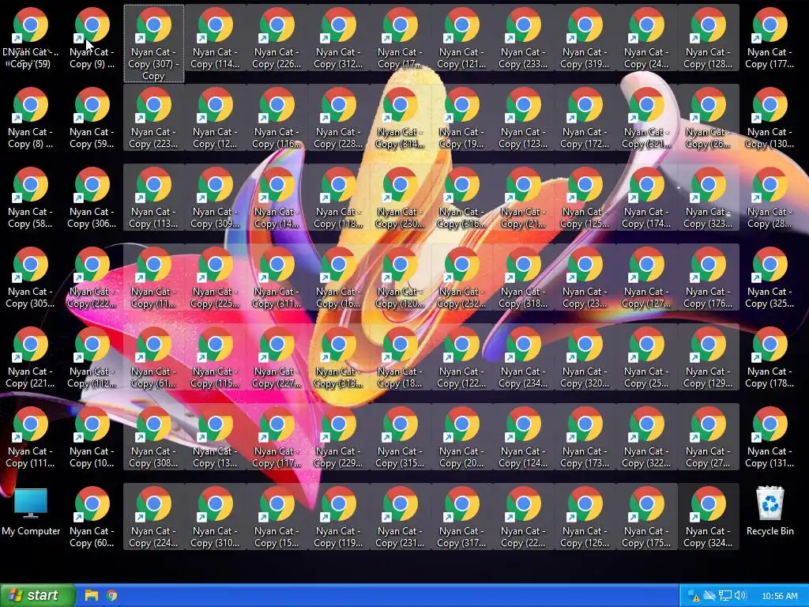Select Nyan Cat Copy (130... icon
Screen dimensions: 809x607
coord(769,118)
